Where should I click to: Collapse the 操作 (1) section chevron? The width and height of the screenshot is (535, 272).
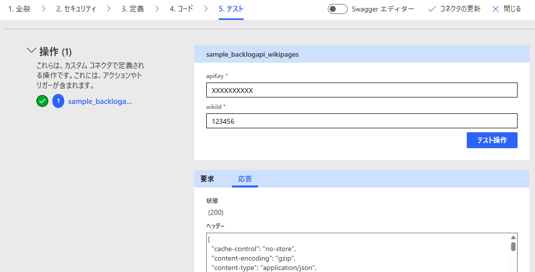point(31,51)
